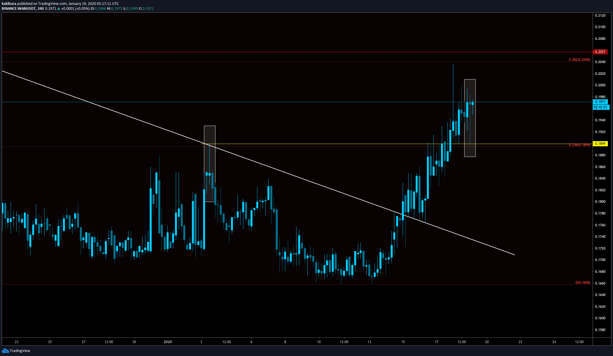Click 0.2120 on the price axis
Screen dimensions: 613x356
(600, 15)
